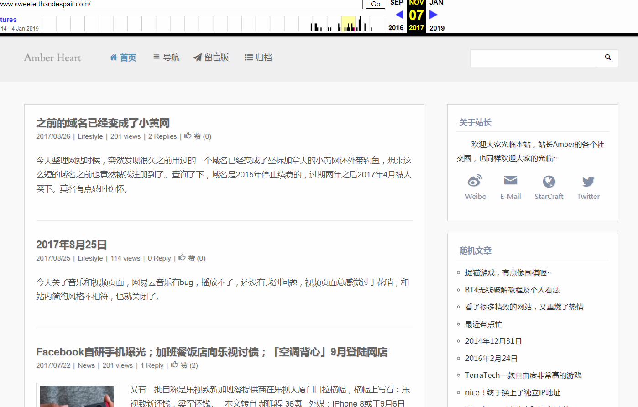Open random article 看了很多精致的网站
This screenshot has height=407, width=638.
point(524,307)
